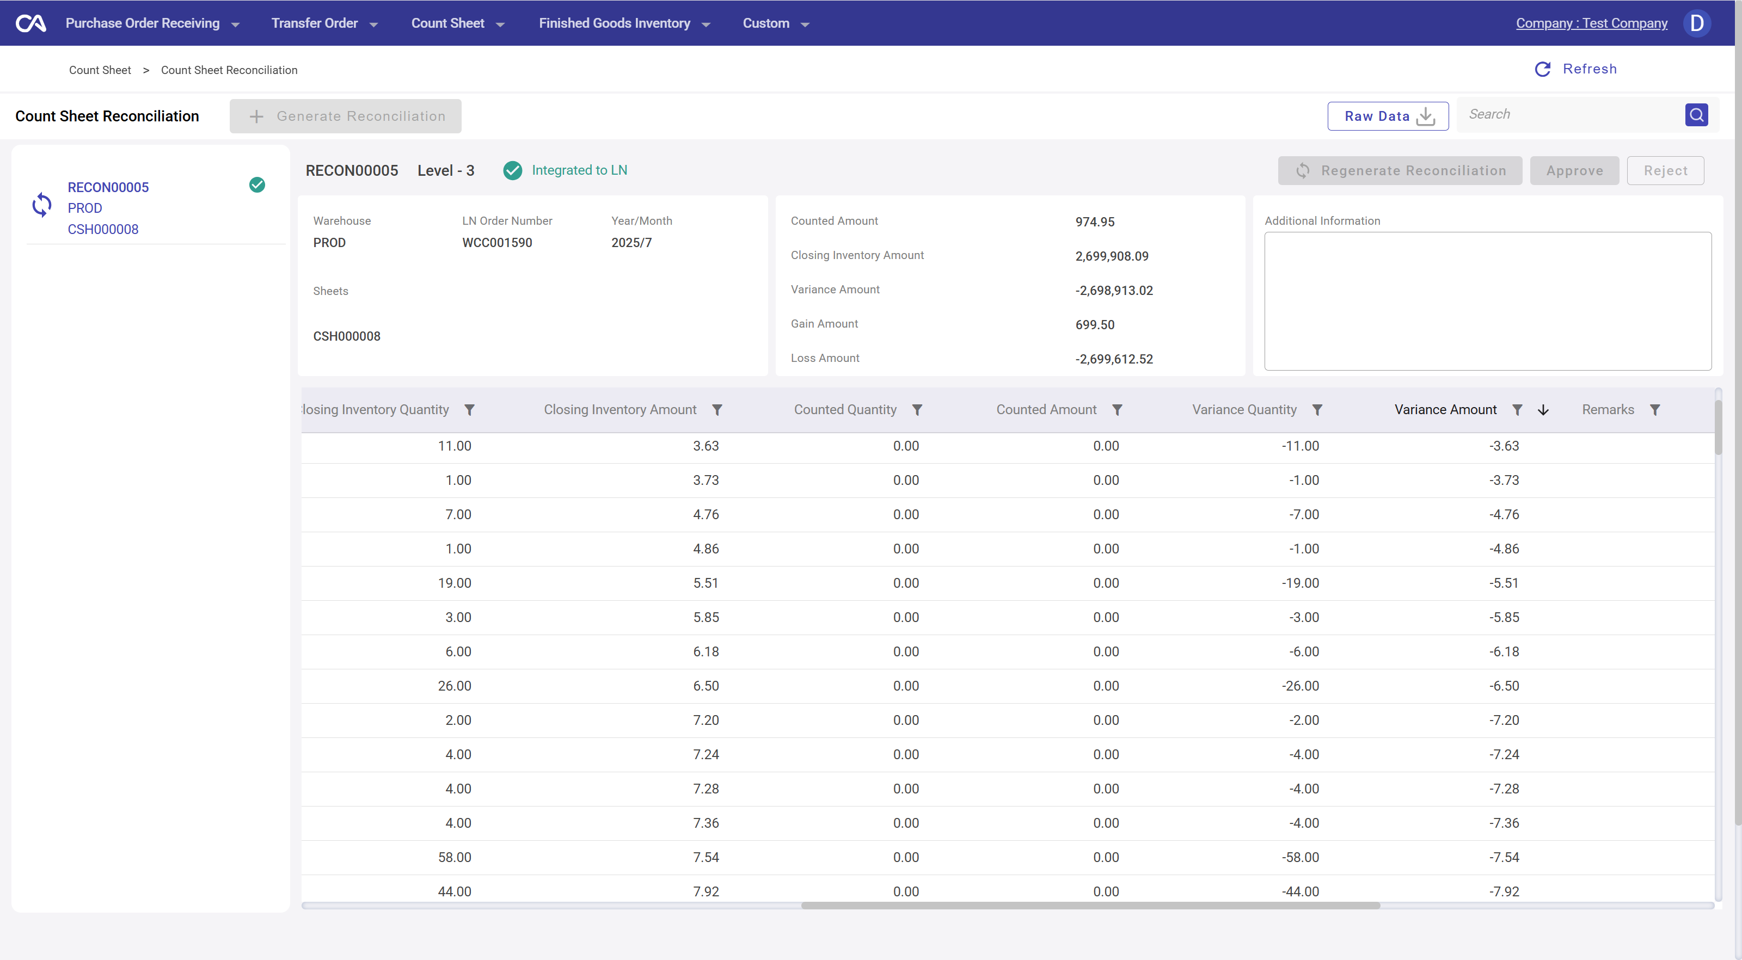Click the Reject button

coord(1665,171)
